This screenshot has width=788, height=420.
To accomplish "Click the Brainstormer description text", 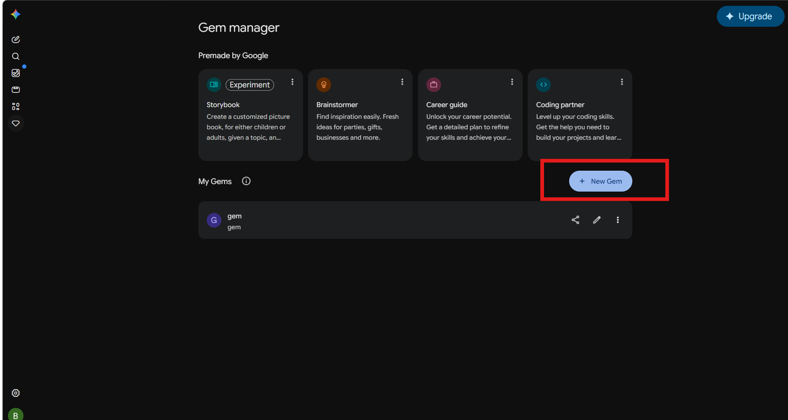I will 357,127.
